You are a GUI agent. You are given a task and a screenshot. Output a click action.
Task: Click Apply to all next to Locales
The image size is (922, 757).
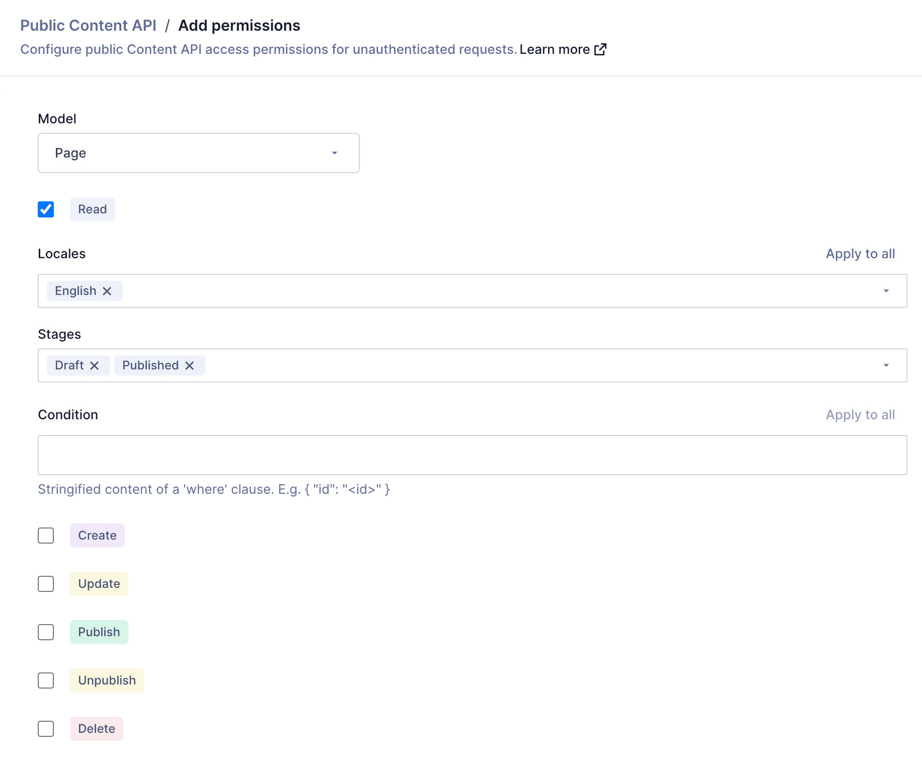(x=860, y=254)
